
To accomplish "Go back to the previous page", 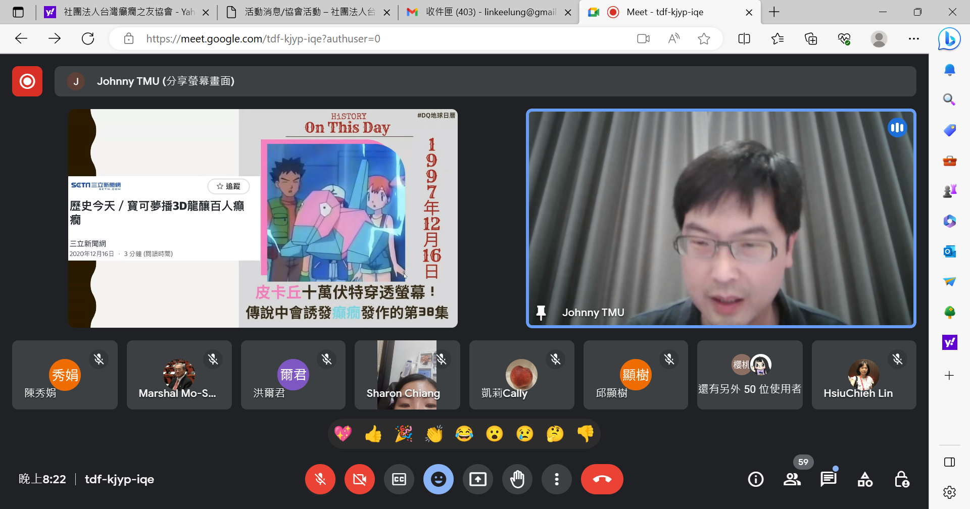I will coord(21,39).
